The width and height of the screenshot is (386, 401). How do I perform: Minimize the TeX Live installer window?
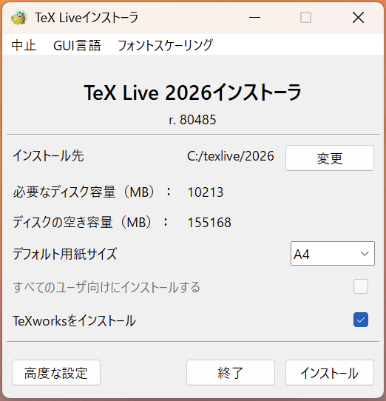254,18
